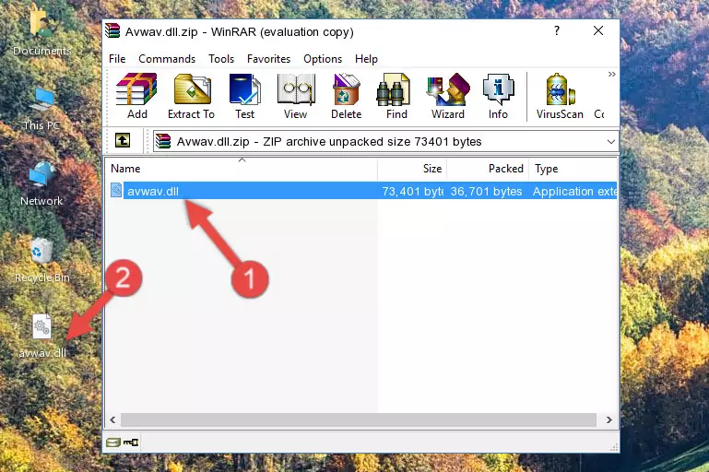The image size is (709, 472).
Task: Close the WinRAR window
Action: [598, 30]
